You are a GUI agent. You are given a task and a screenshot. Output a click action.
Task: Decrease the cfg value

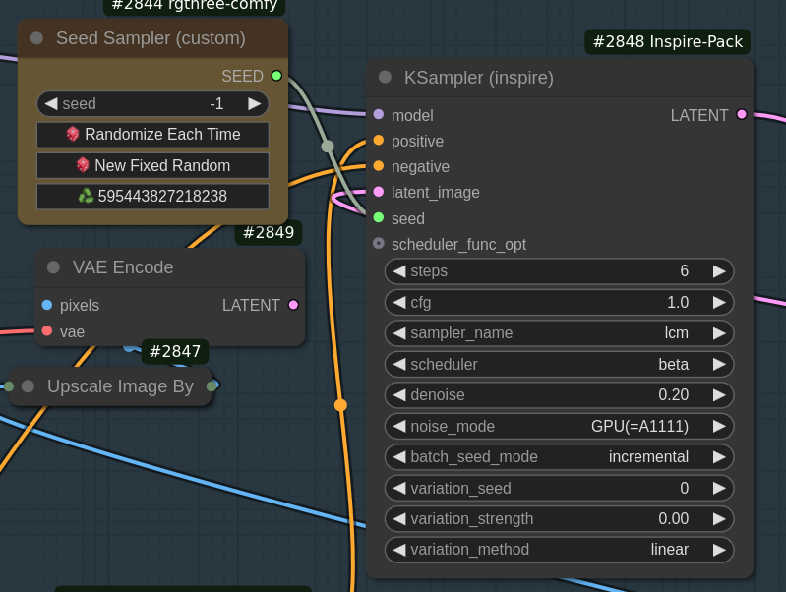tap(399, 302)
